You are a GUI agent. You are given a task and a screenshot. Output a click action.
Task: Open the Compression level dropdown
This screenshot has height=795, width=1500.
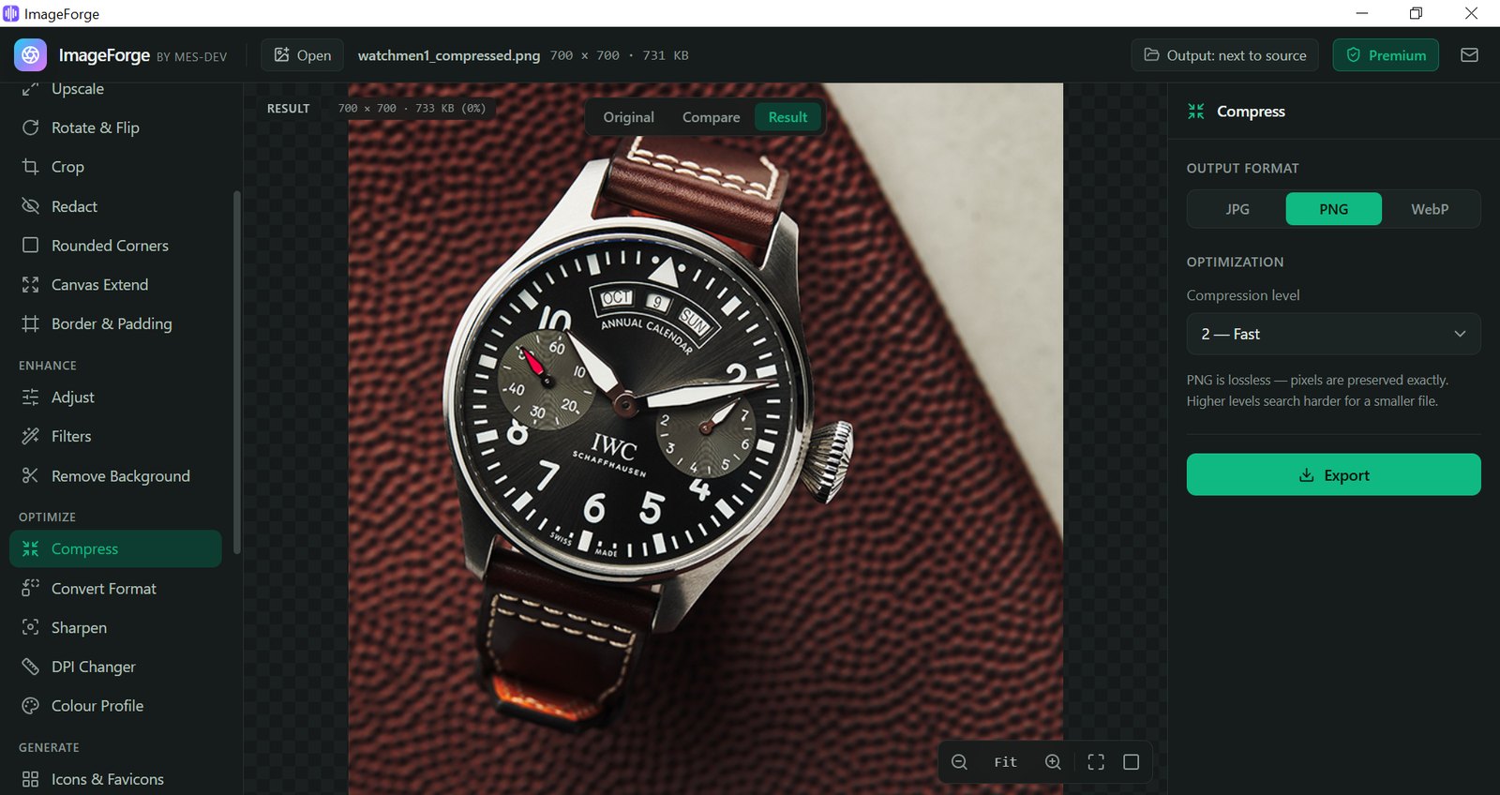coord(1333,334)
